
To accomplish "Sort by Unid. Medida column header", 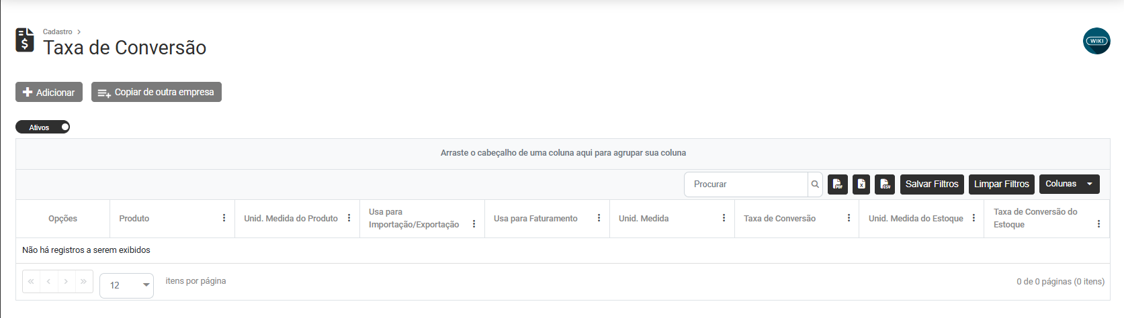I will pyautogui.click(x=644, y=219).
